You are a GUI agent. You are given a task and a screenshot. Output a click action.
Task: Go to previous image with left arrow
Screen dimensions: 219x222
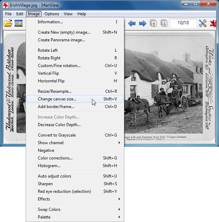[x=132, y=23]
